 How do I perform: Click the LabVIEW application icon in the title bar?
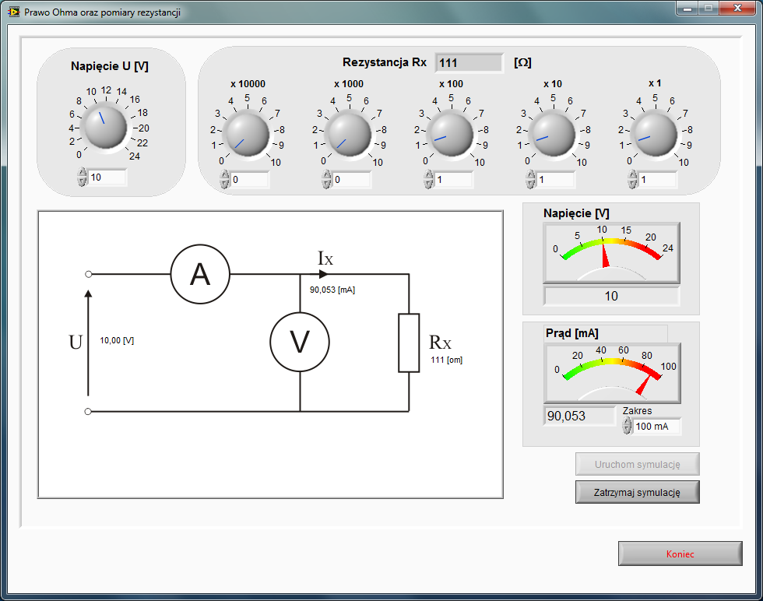14,11
